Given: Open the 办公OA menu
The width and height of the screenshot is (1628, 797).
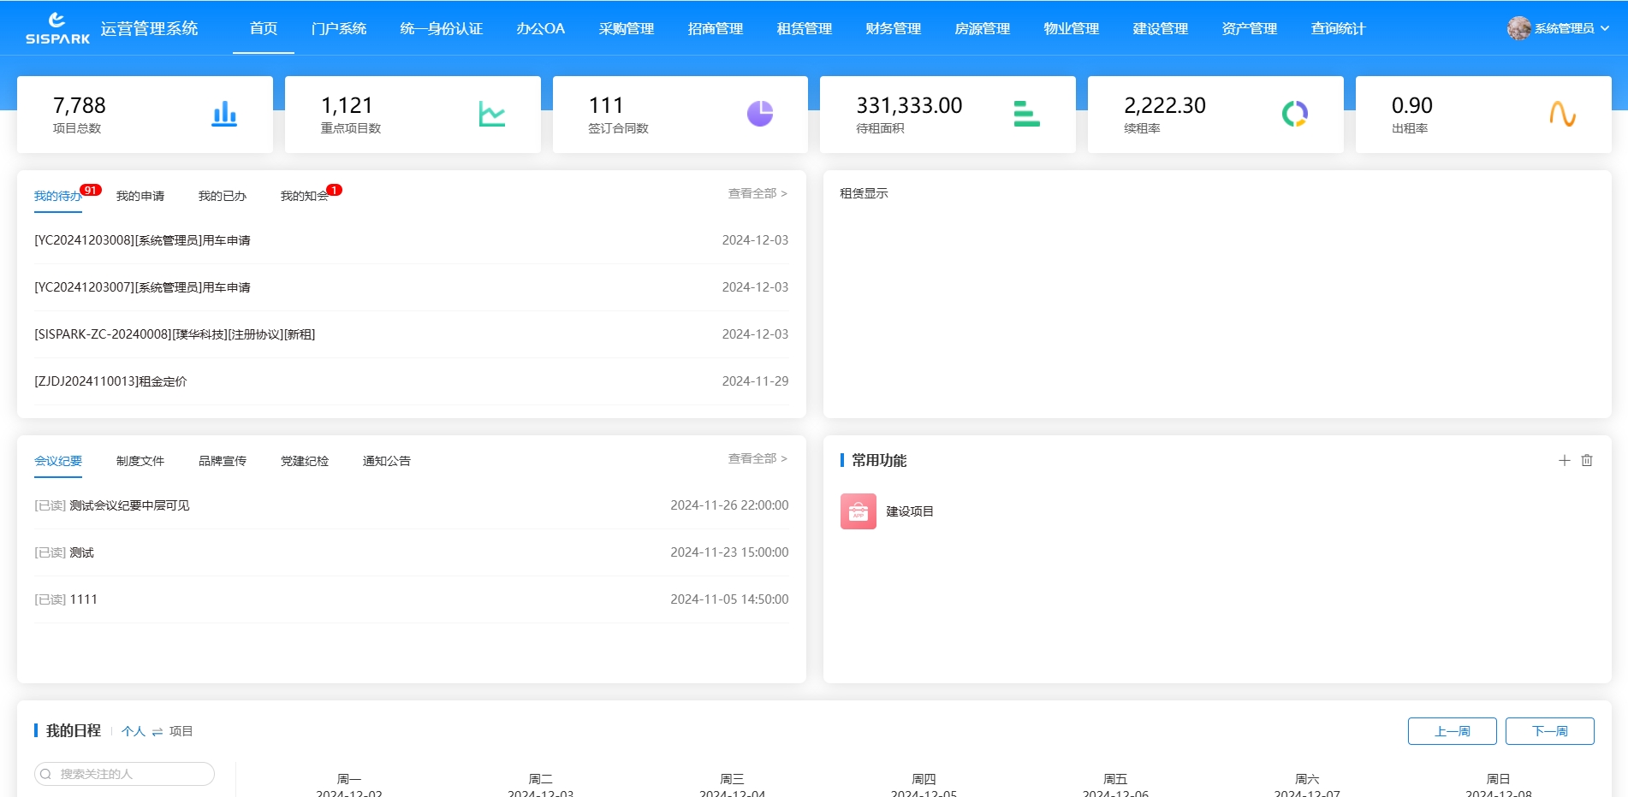Looking at the screenshot, I should tap(540, 27).
